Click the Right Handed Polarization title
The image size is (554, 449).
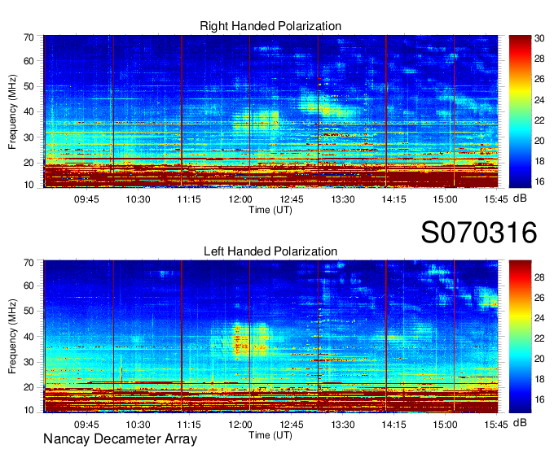270,26
